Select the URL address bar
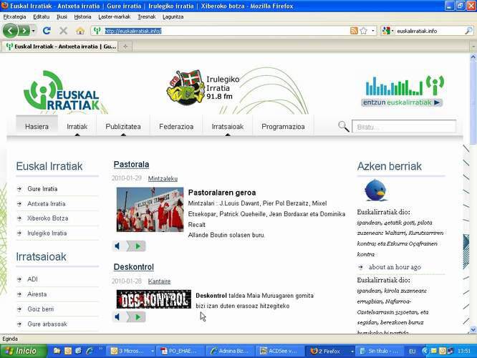The image size is (477, 358). pos(226,31)
